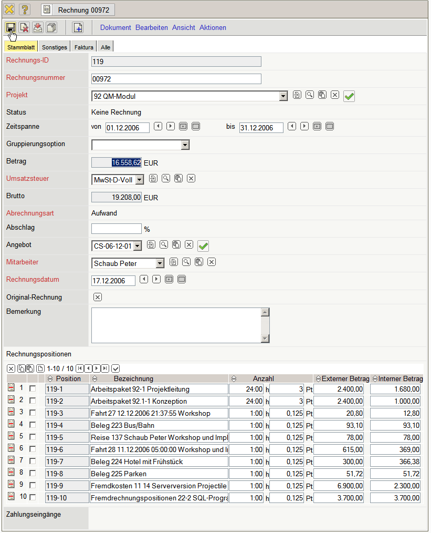This screenshot has height=533, width=431.
Task: Switch to the Faktura tab
Action: (84, 47)
